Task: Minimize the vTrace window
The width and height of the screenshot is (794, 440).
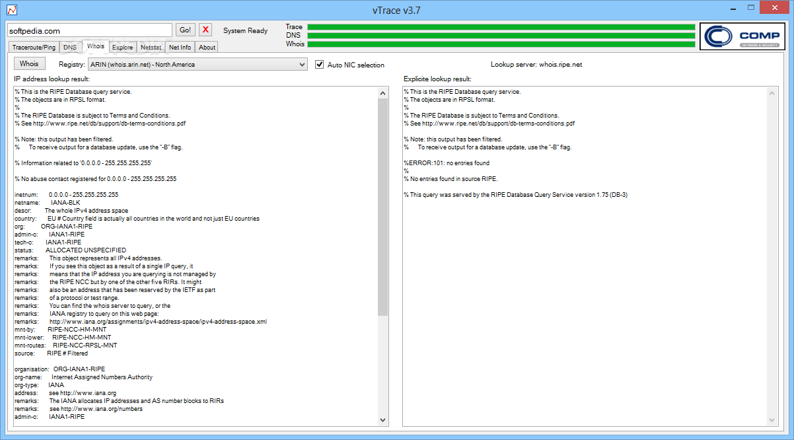Action: [733, 9]
